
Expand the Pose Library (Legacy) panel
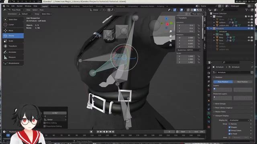coord(224,108)
